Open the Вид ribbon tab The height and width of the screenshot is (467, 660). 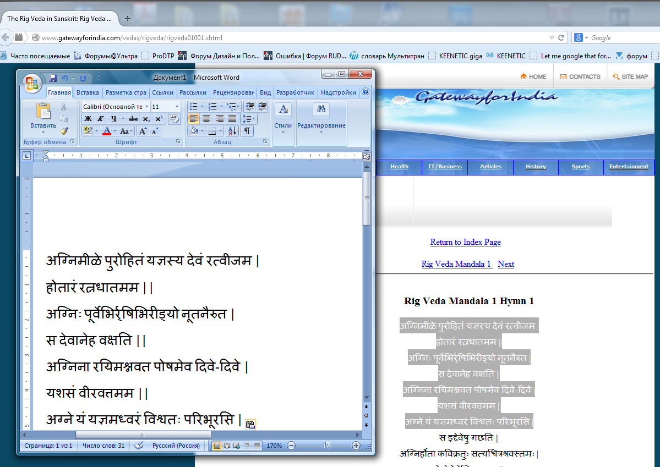click(265, 92)
